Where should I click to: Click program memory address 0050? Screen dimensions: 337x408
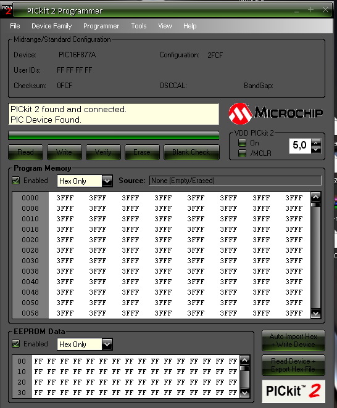(30, 303)
